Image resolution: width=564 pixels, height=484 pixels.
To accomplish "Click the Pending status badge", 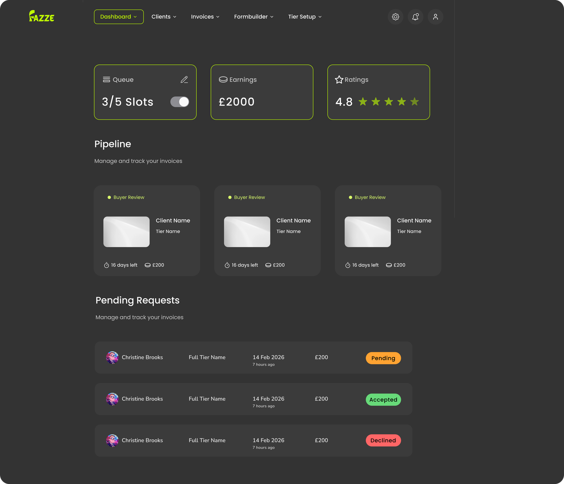I will pyautogui.click(x=383, y=358).
